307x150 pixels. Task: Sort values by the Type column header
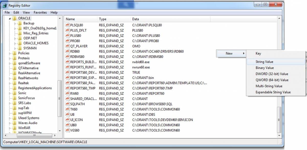(x=103, y=19)
